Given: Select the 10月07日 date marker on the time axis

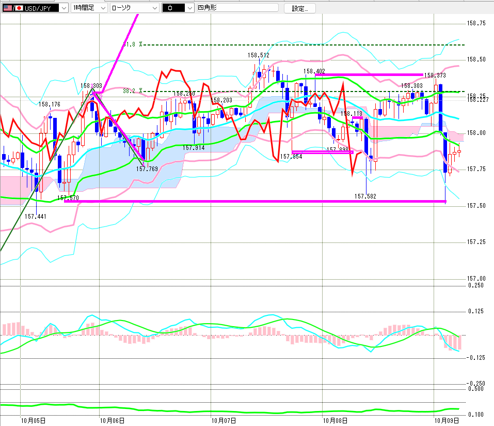Looking at the screenshot, I should pos(224,421).
